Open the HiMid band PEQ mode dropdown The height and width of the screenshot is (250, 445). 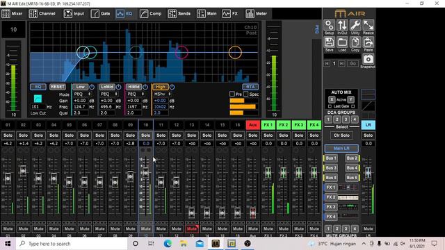pyautogui.click(x=136, y=94)
